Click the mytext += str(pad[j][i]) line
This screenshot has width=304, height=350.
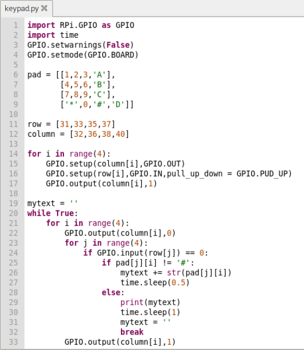click(x=176, y=273)
